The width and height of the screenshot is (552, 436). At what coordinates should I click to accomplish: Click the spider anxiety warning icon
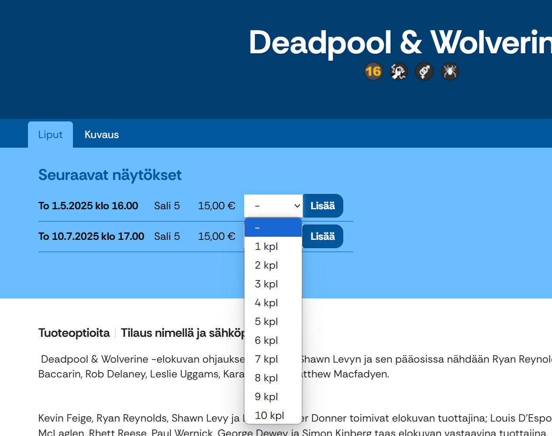[449, 71]
